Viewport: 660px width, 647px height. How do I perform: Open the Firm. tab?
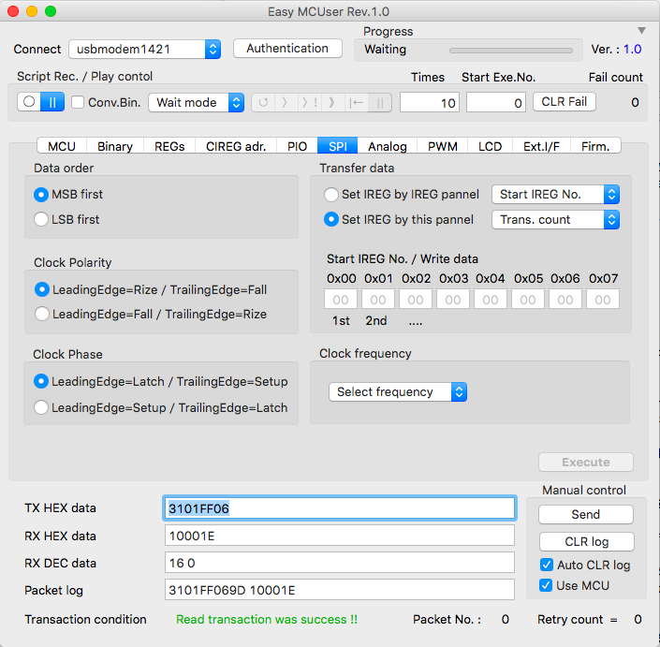click(595, 146)
